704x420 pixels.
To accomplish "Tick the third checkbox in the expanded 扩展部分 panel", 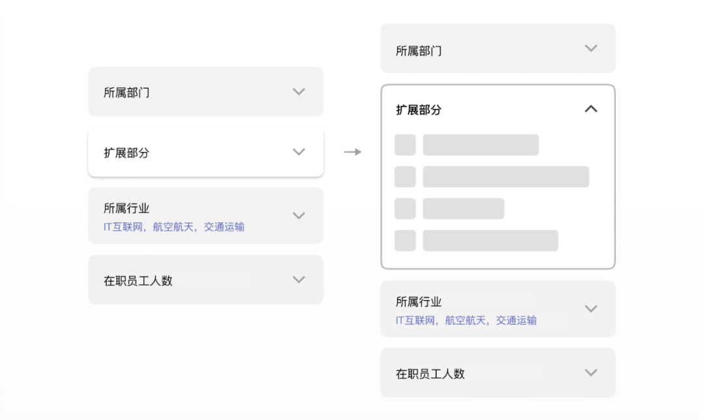I will click(405, 209).
